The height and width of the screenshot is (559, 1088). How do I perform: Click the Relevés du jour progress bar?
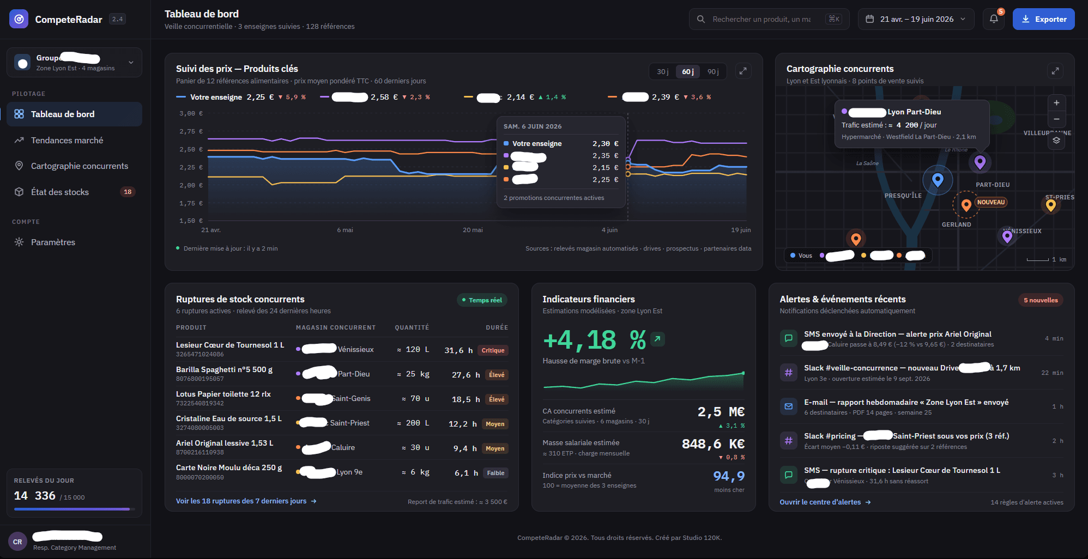pyautogui.click(x=74, y=509)
